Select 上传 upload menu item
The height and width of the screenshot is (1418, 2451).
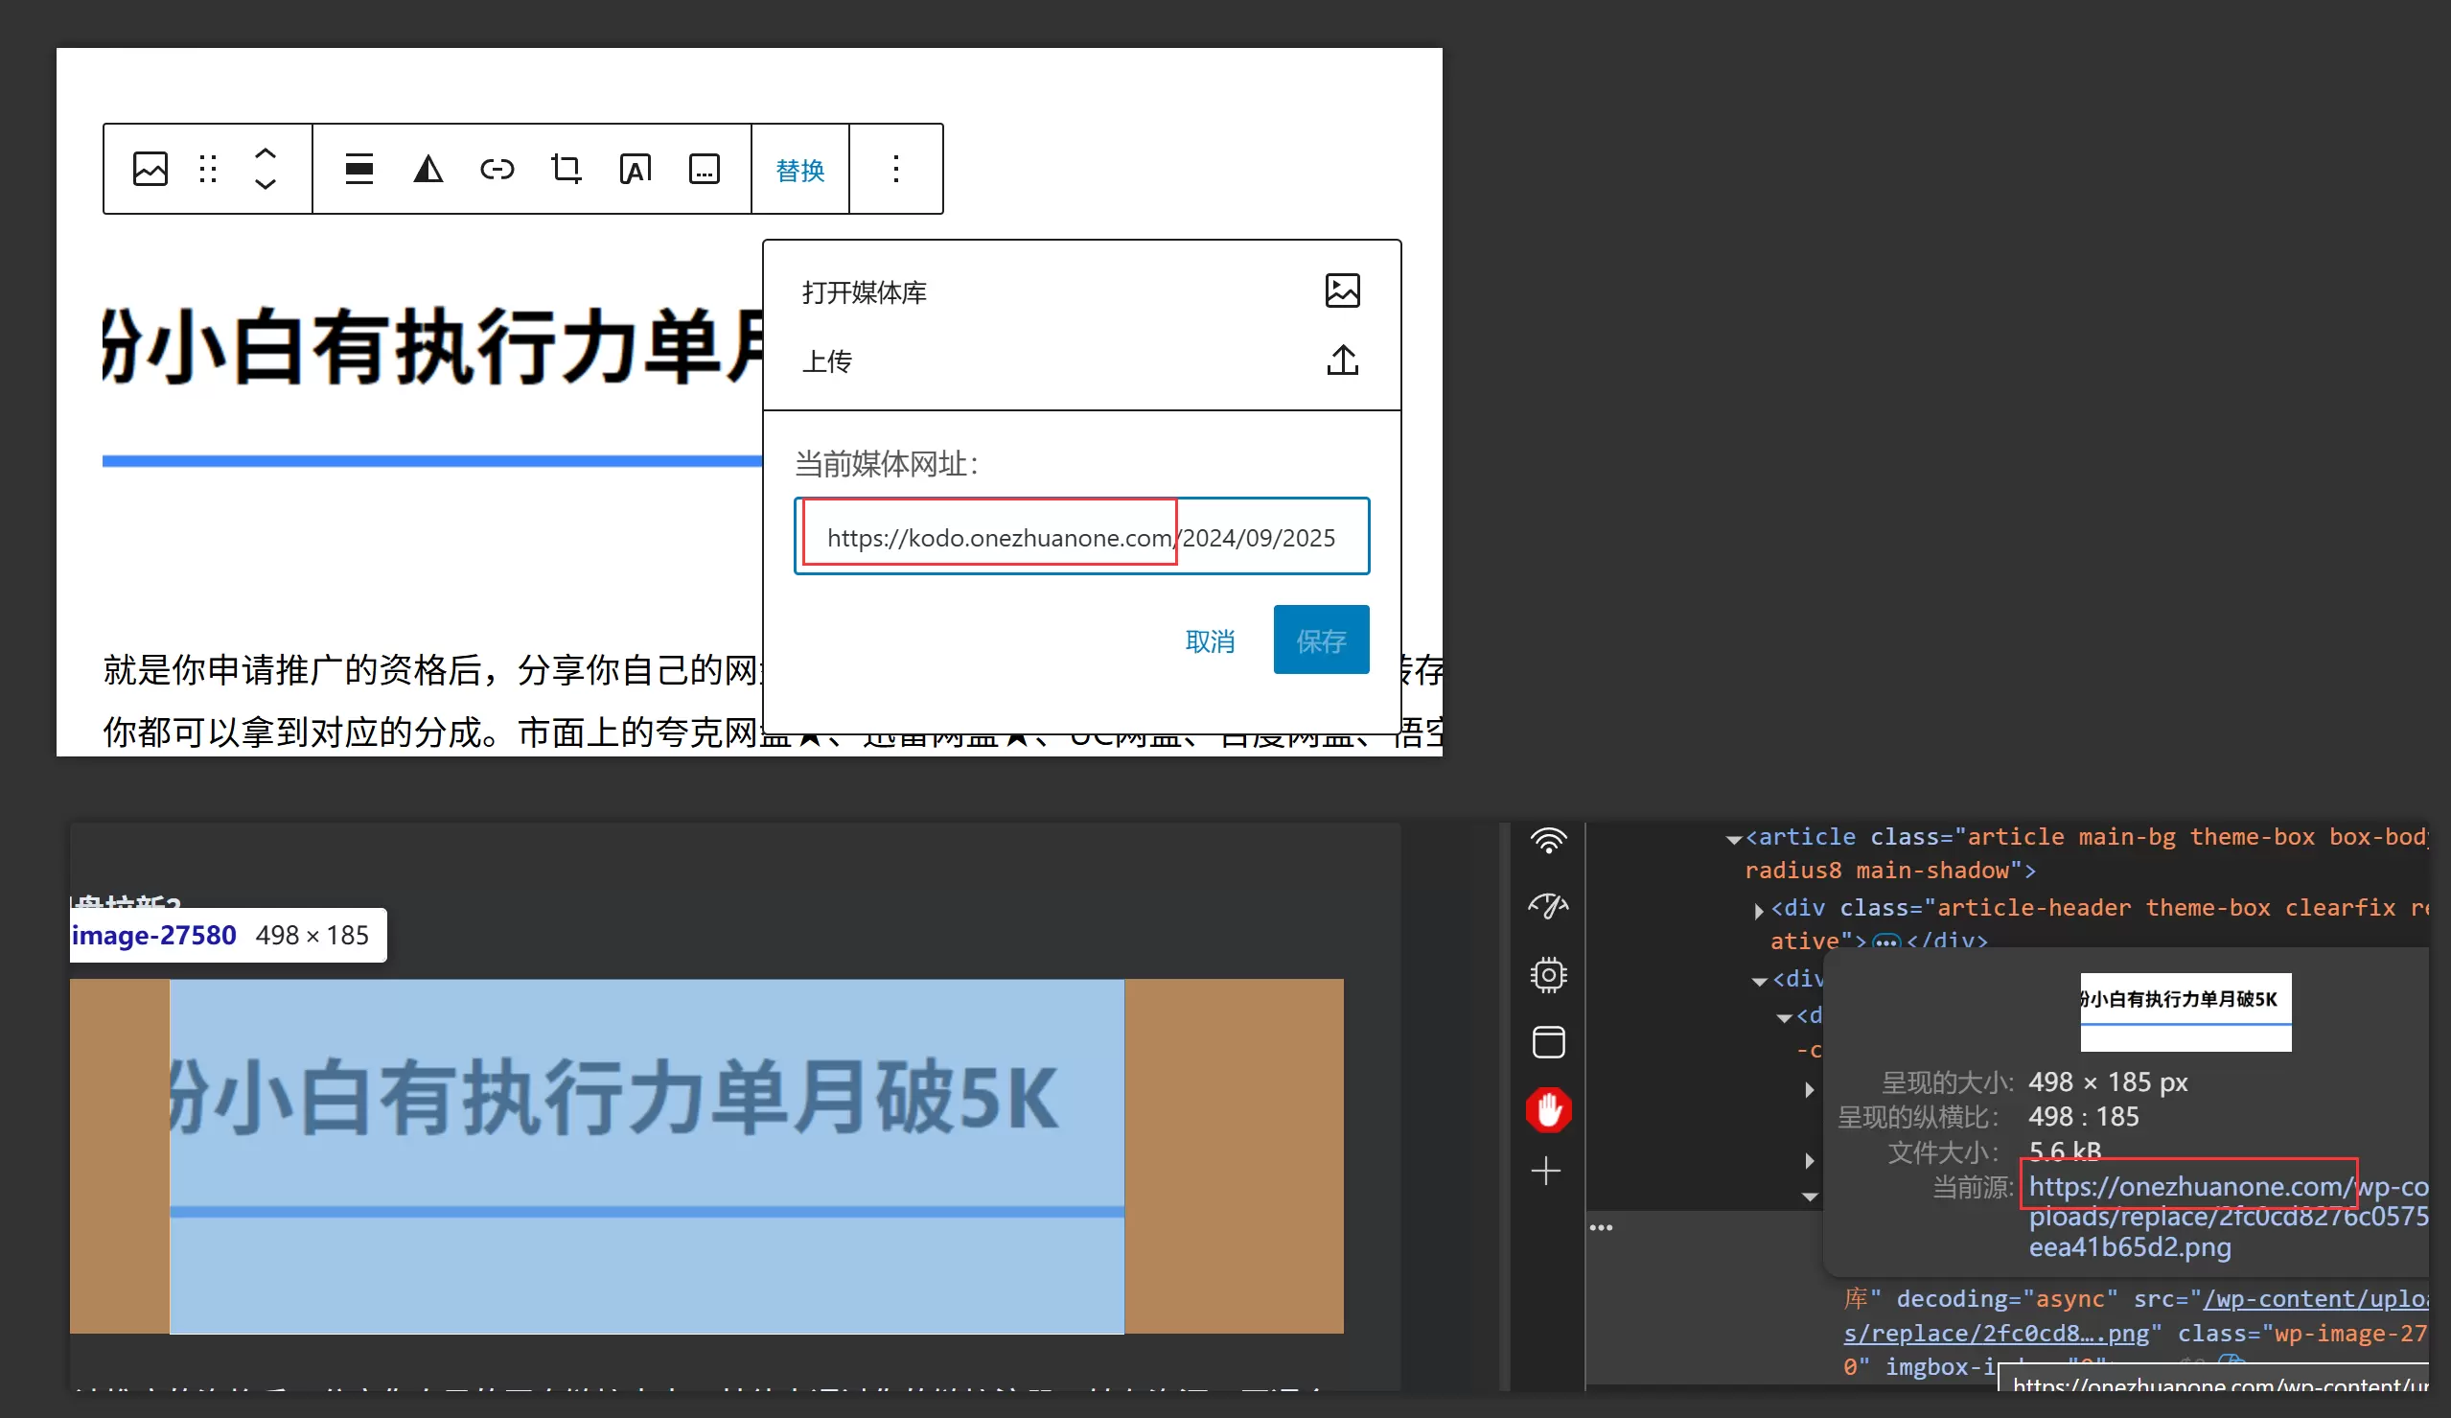(1081, 360)
